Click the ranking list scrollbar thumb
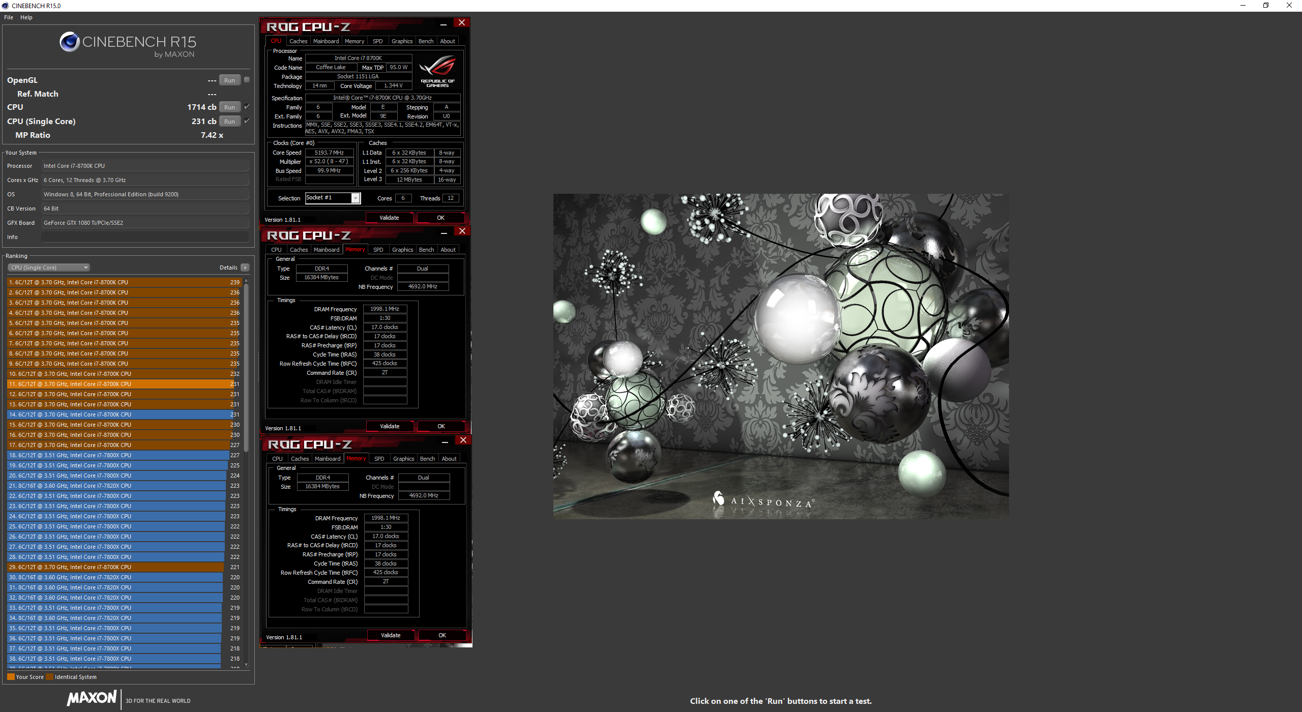 [246, 367]
